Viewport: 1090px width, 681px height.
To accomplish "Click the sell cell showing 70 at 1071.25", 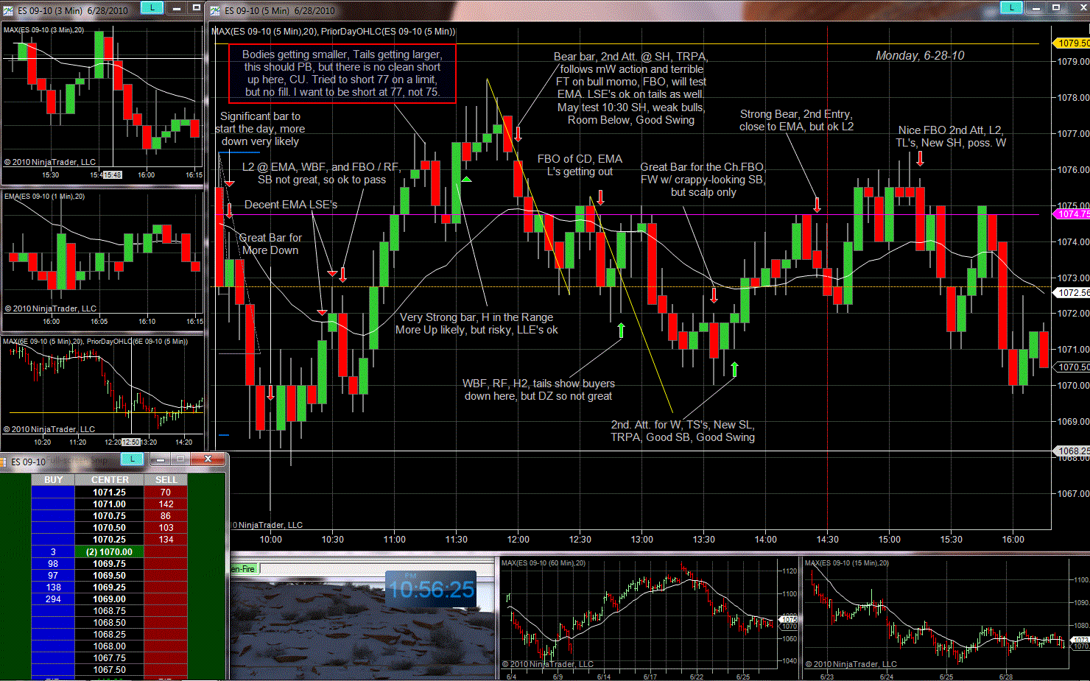I will coord(166,493).
